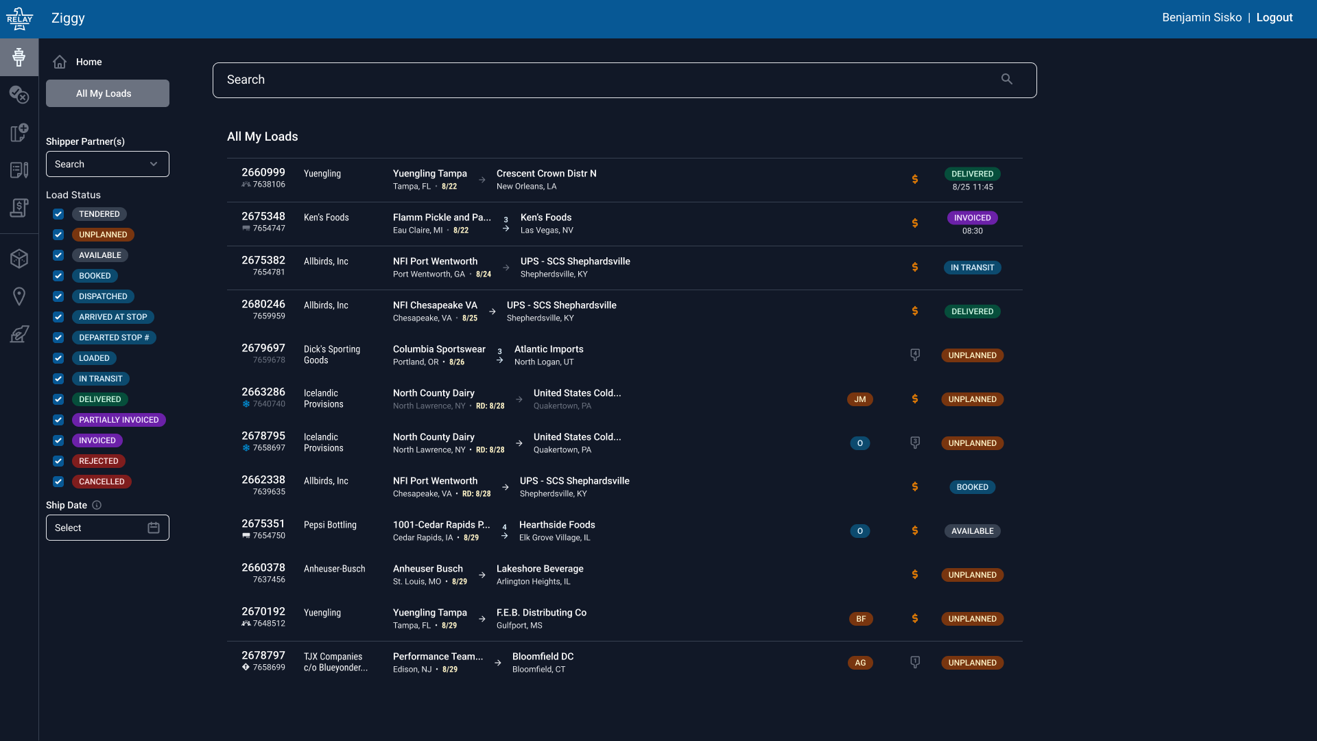This screenshot has width=1317, height=741.
Task: Open load number 2680246
Action: point(263,304)
